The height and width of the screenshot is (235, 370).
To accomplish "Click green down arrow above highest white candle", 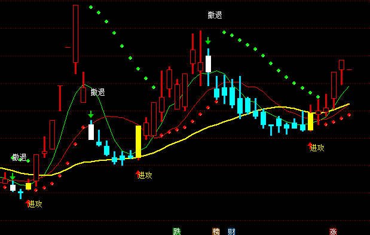I will pos(208,41).
